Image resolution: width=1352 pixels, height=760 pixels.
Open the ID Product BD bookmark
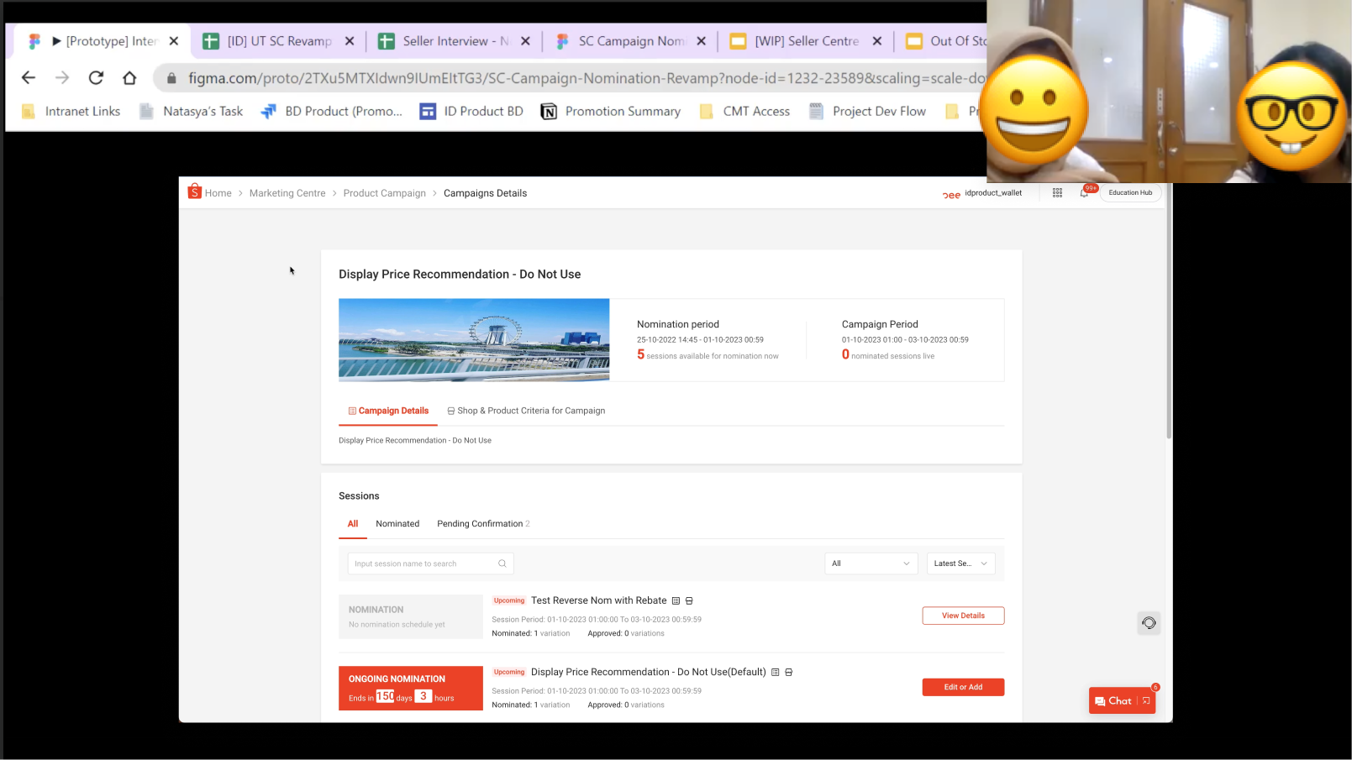click(471, 111)
